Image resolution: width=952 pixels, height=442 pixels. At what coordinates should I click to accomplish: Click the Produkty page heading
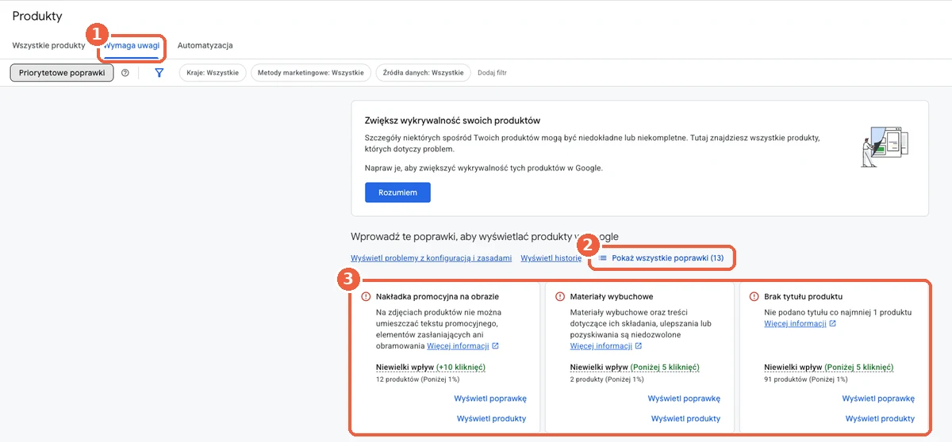coord(37,16)
